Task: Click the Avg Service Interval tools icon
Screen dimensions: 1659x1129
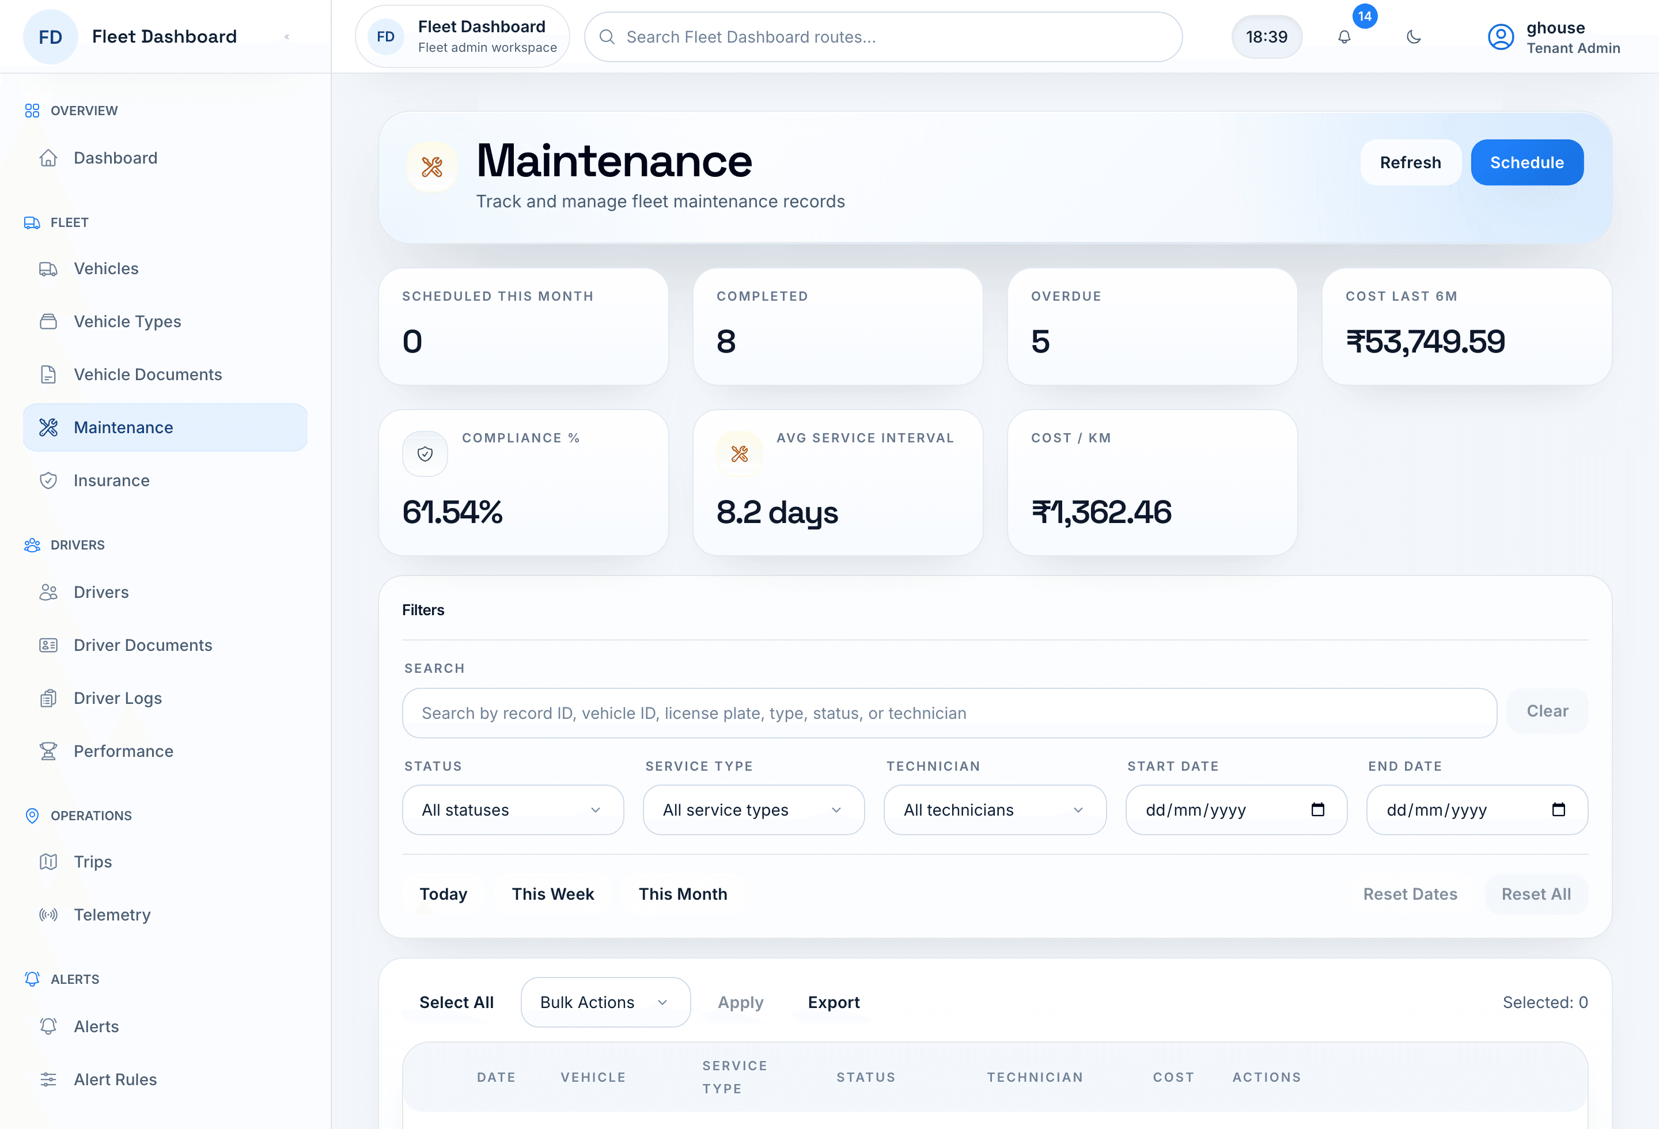Action: pos(740,454)
